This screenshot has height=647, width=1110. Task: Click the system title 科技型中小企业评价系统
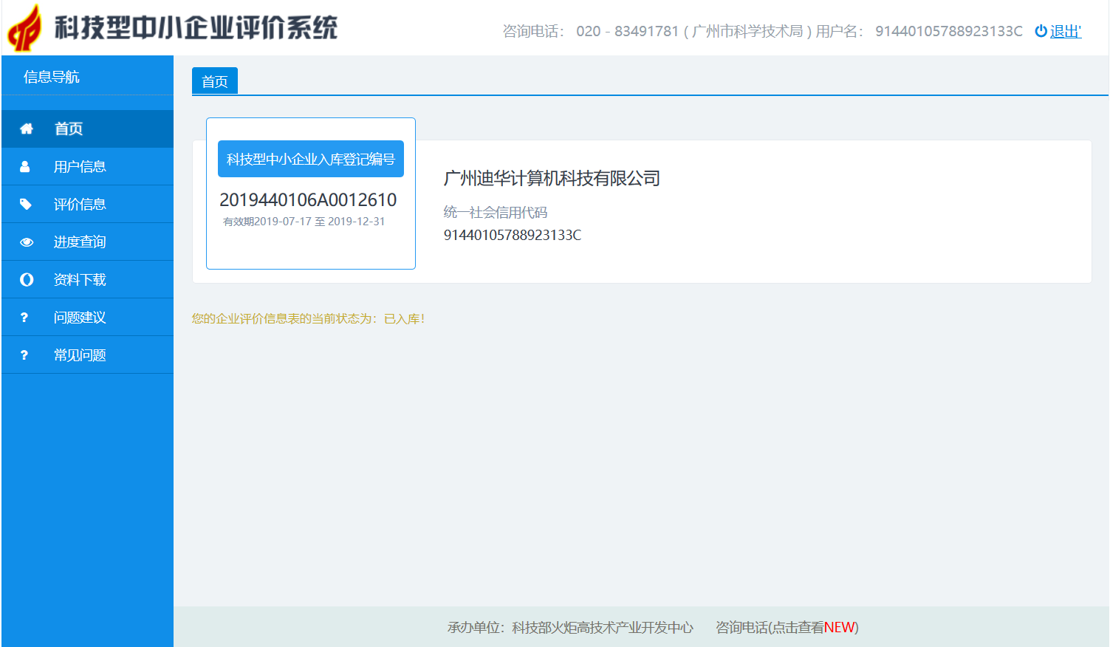tap(196, 28)
